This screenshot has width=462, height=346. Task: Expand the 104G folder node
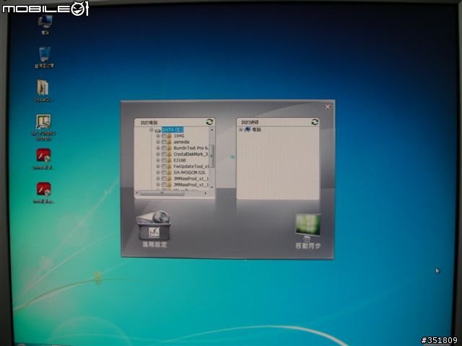tap(158, 136)
